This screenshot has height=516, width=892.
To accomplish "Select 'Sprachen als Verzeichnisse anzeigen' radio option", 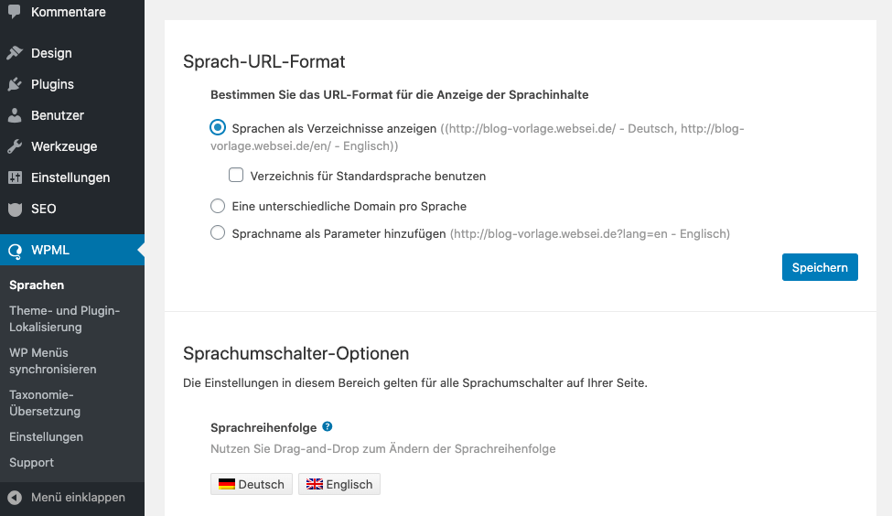I will tap(218, 128).
